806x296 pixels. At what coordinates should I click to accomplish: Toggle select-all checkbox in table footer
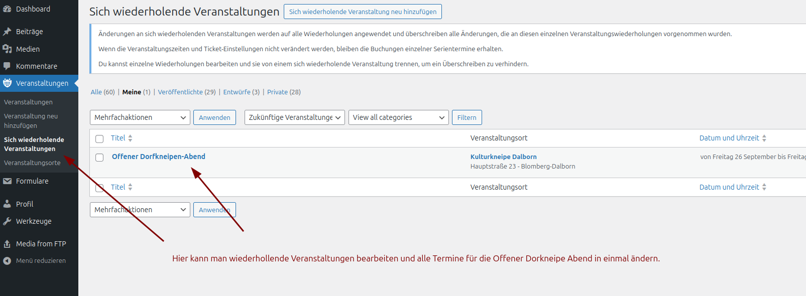click(99, 188)
